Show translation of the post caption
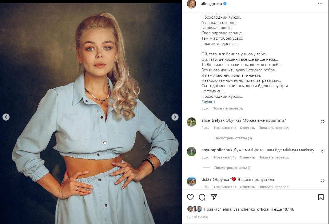This screenshot has width=329, height=224. click(228, 108)
